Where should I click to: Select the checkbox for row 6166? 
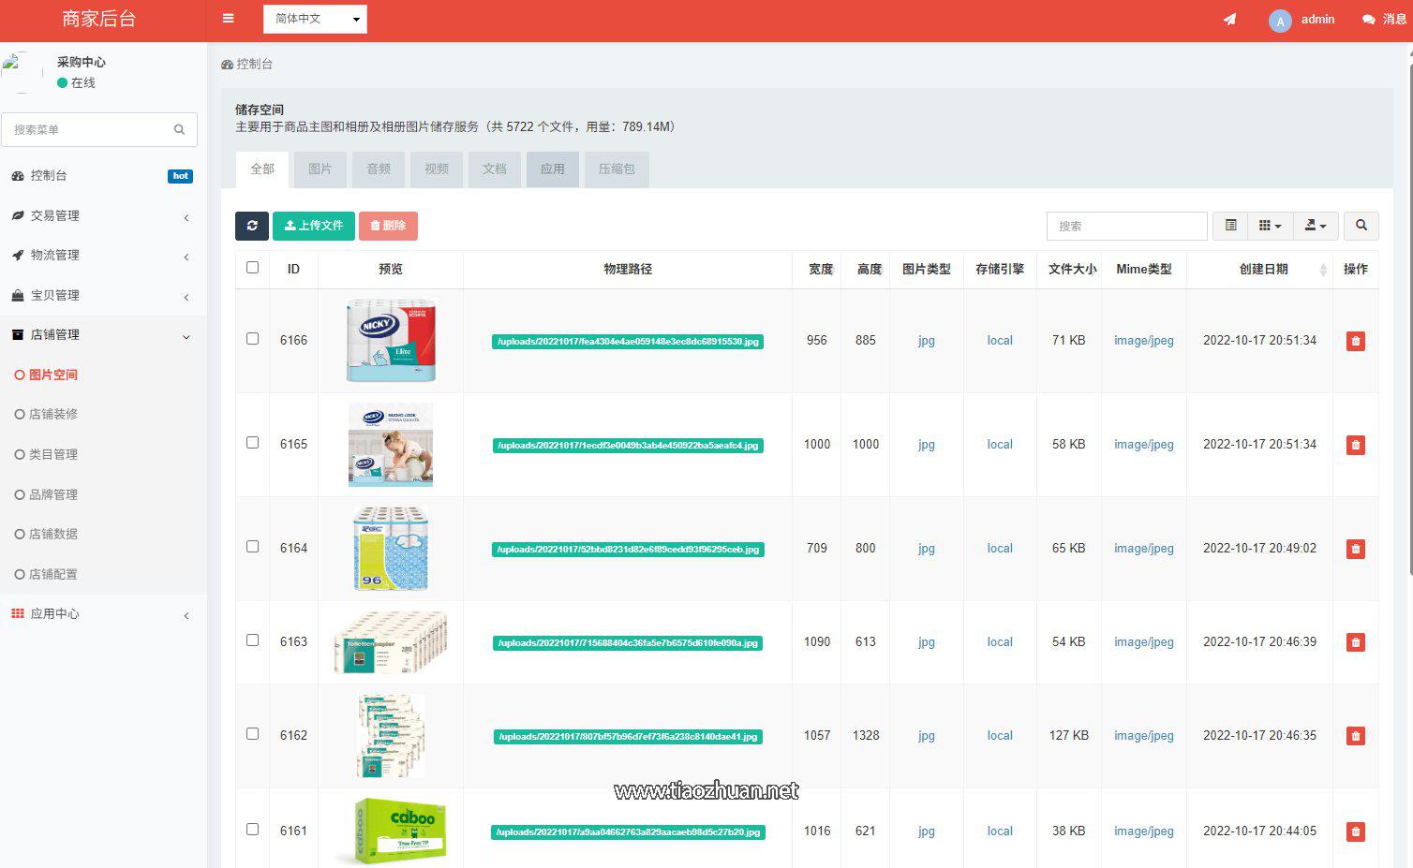(252, 339)
